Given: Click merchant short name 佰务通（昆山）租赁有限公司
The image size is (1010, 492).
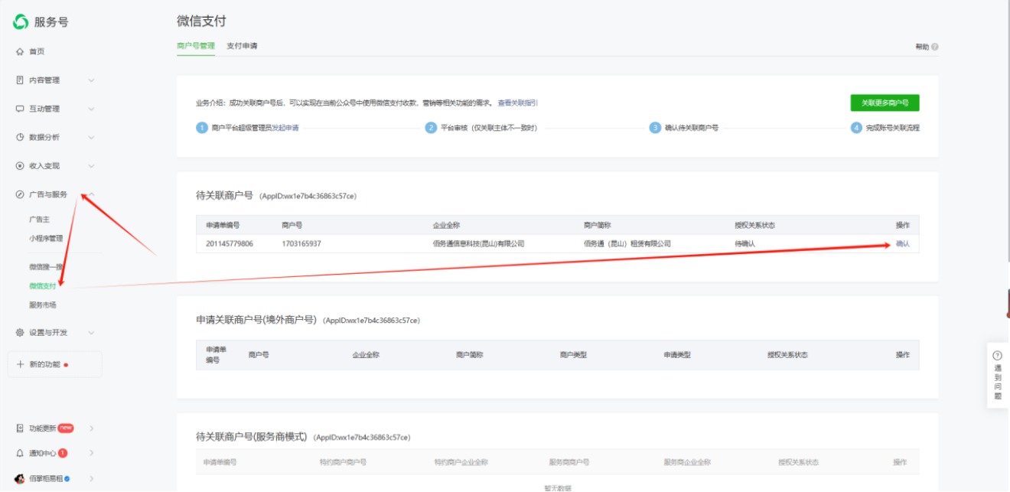Looking at the screenshot, I should 627,244.
